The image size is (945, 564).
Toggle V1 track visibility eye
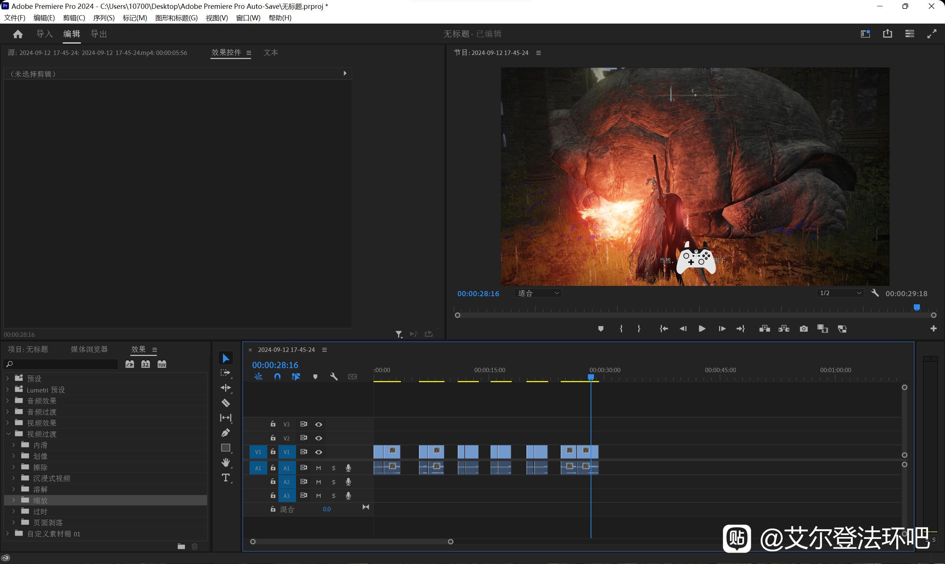319,452
